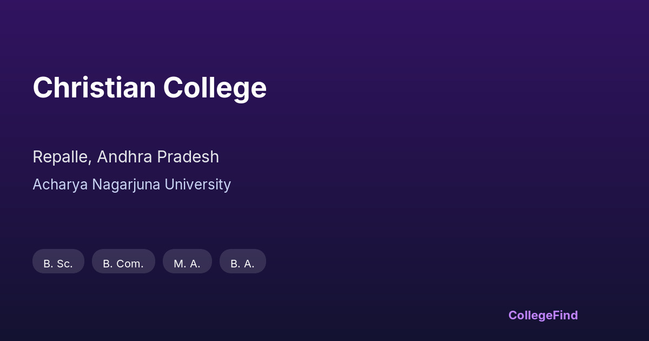Choose the M. A. course tag

187,264
